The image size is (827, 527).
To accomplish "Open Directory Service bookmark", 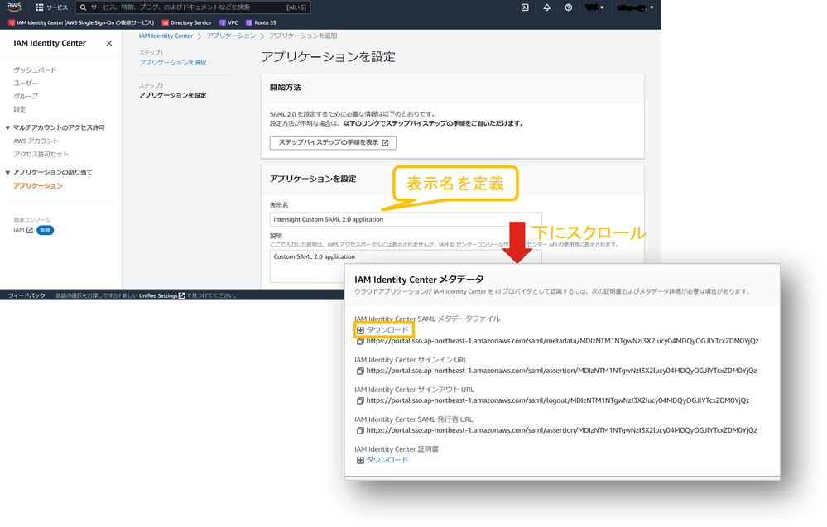I will pos(187,22).
